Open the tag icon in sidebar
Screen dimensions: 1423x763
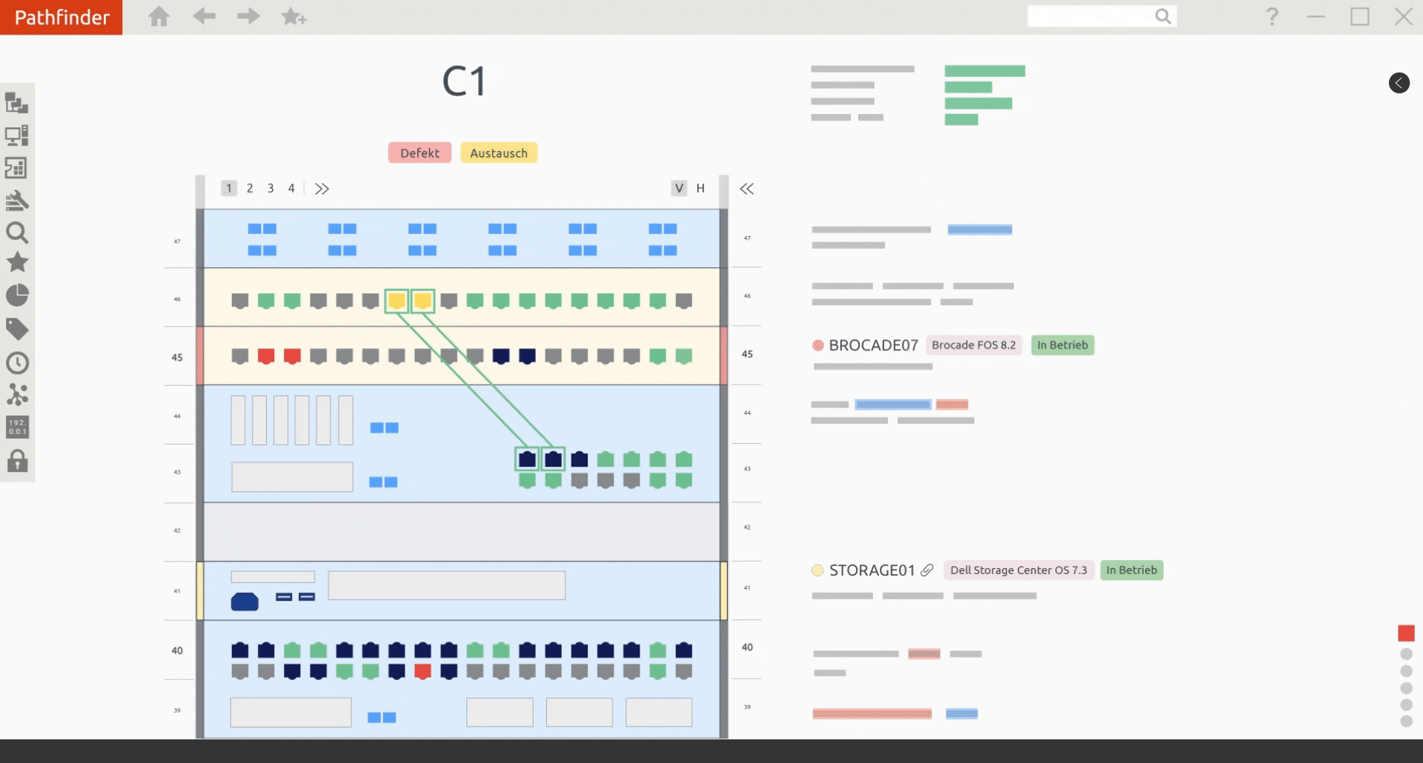[17, 329]
